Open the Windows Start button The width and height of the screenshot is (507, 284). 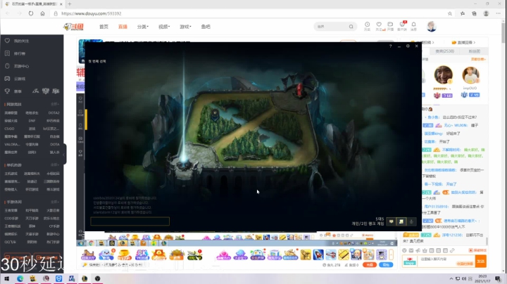(x=6, y=278)
